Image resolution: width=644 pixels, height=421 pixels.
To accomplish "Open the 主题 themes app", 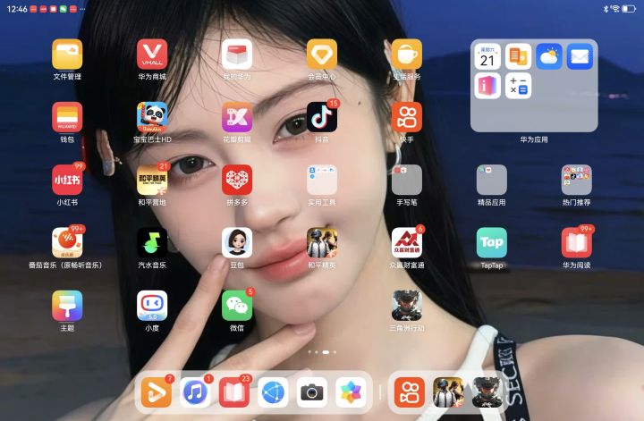I will (67, 306).
